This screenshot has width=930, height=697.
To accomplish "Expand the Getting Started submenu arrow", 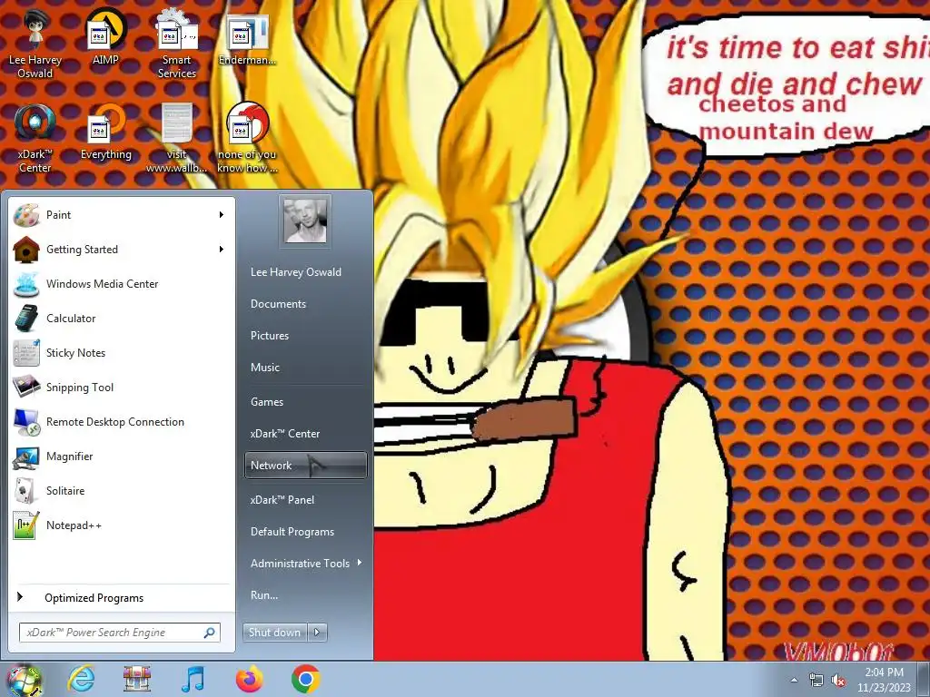I will click(222, 249).
